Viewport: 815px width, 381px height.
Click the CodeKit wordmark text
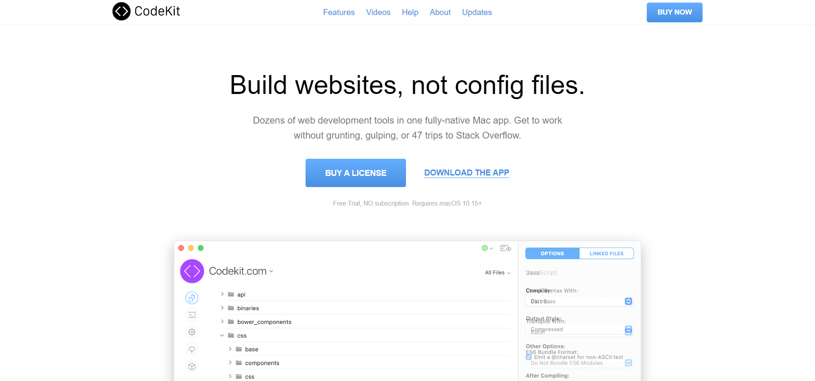point(157,11)
